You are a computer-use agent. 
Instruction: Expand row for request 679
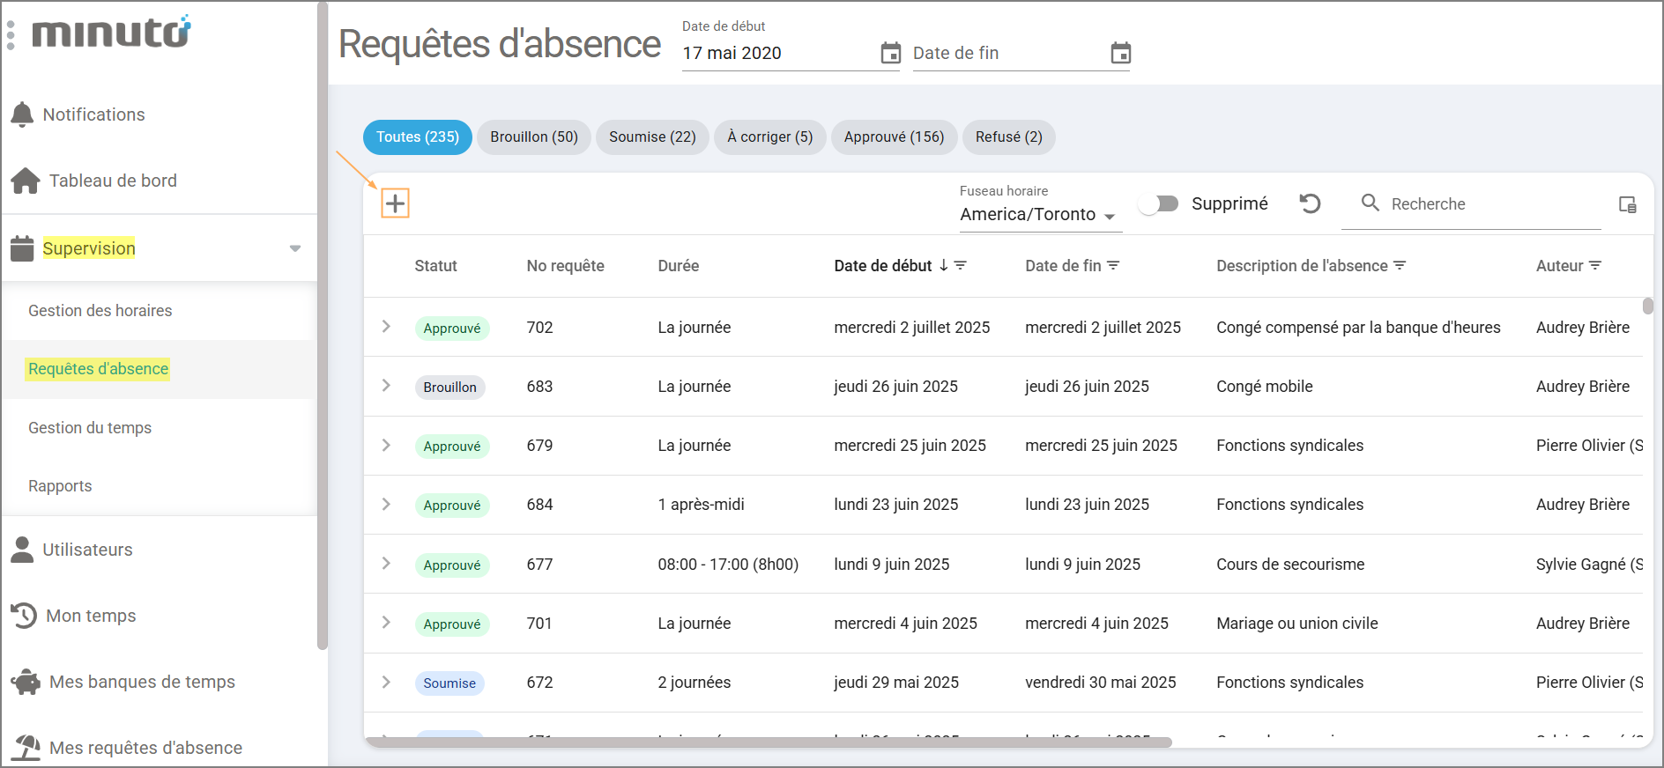[386, 445]
